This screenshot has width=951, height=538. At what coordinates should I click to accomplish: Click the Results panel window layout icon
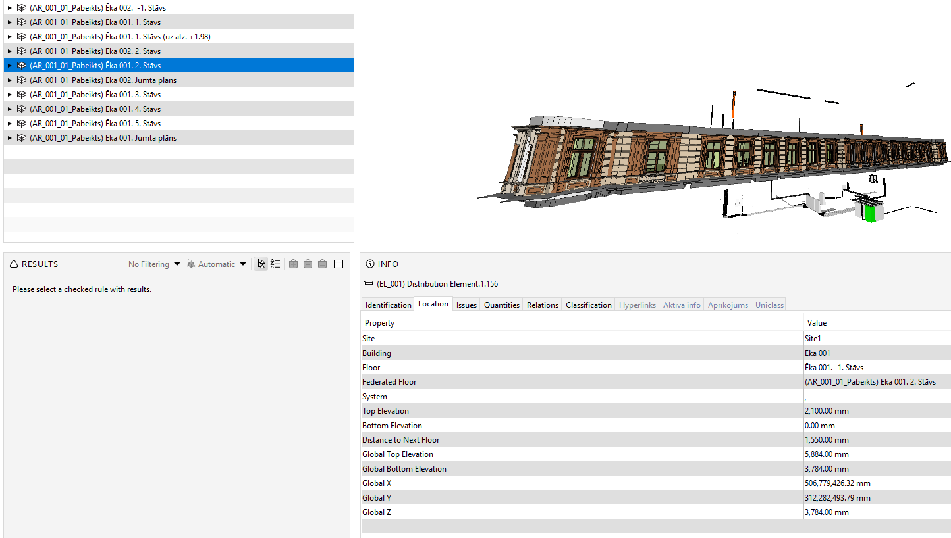(339, 264)
